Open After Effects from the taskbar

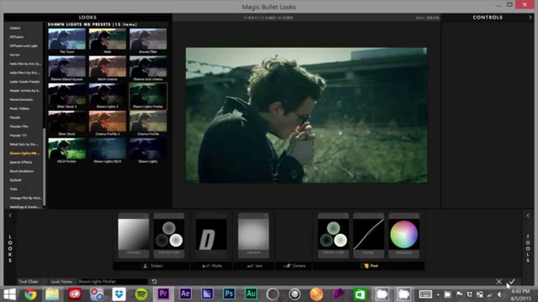[x=185, y=294]
